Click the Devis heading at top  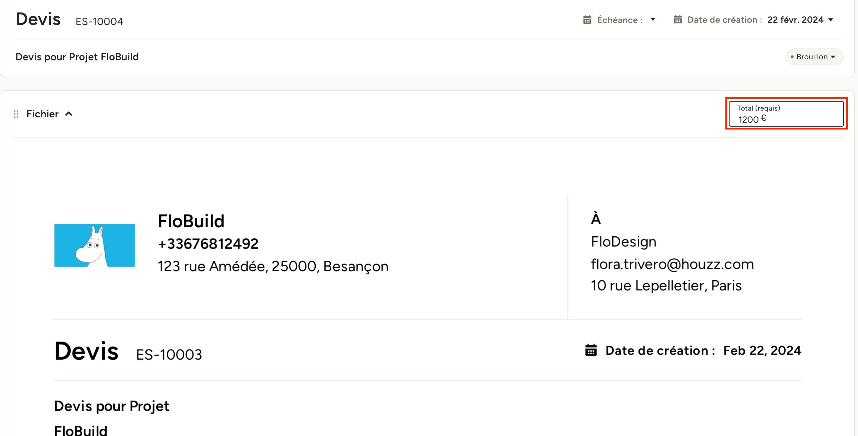(x=38, y=19)
